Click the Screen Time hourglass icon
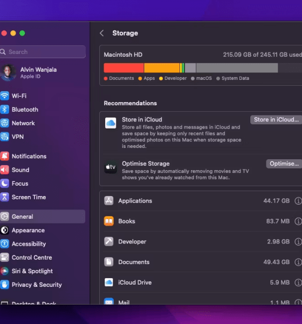Viewport: 302px width, 324px height. click(x=4, y=197)
